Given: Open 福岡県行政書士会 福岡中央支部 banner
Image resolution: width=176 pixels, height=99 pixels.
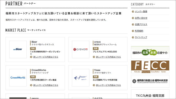Looking at the screenshot, I should 150,81.
